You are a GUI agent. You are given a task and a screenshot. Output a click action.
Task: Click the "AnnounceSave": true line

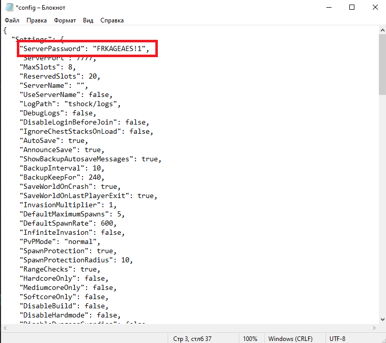point(62,150)
